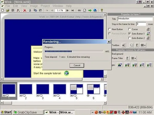The width and height of the screenshot is (154, 115).
Task: Open the Project menu
Action: (45, 6)
